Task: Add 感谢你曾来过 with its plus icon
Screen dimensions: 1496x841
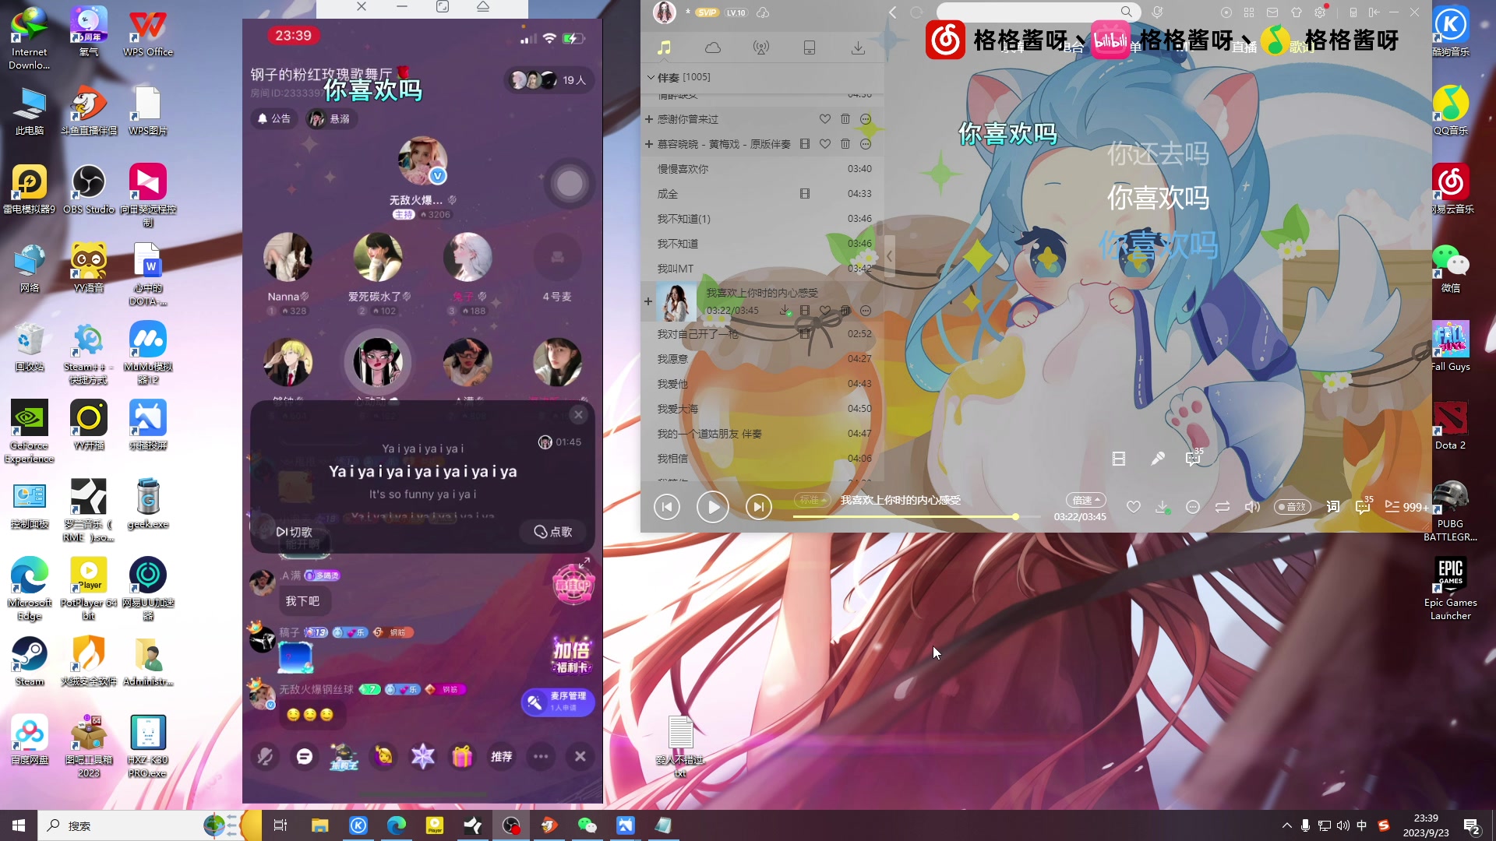Action: coord(648,119)
